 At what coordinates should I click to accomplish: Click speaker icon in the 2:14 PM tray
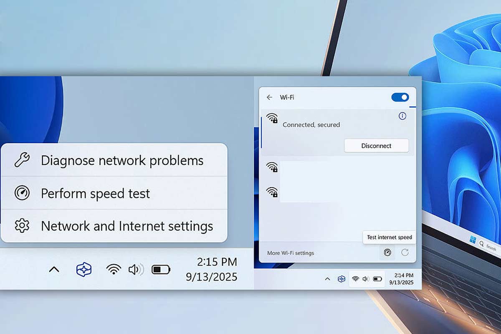pyautogui.click(x=366, y=279)
